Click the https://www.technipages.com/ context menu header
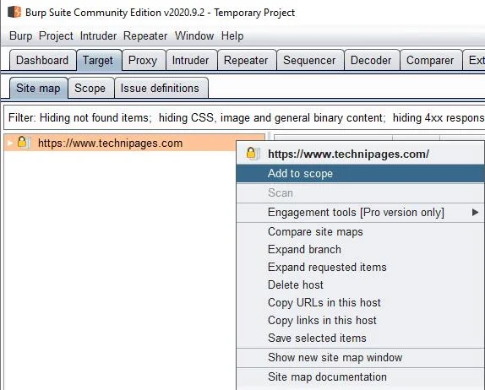This screenshot has height=390, width=485. [360, 154]
